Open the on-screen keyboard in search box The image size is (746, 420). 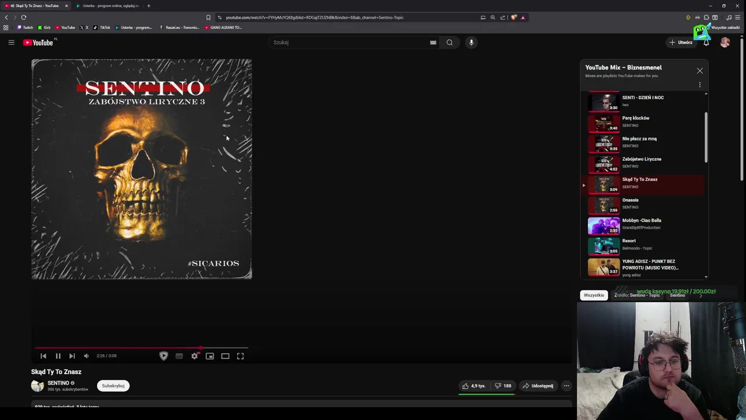(x=433, y=42)
